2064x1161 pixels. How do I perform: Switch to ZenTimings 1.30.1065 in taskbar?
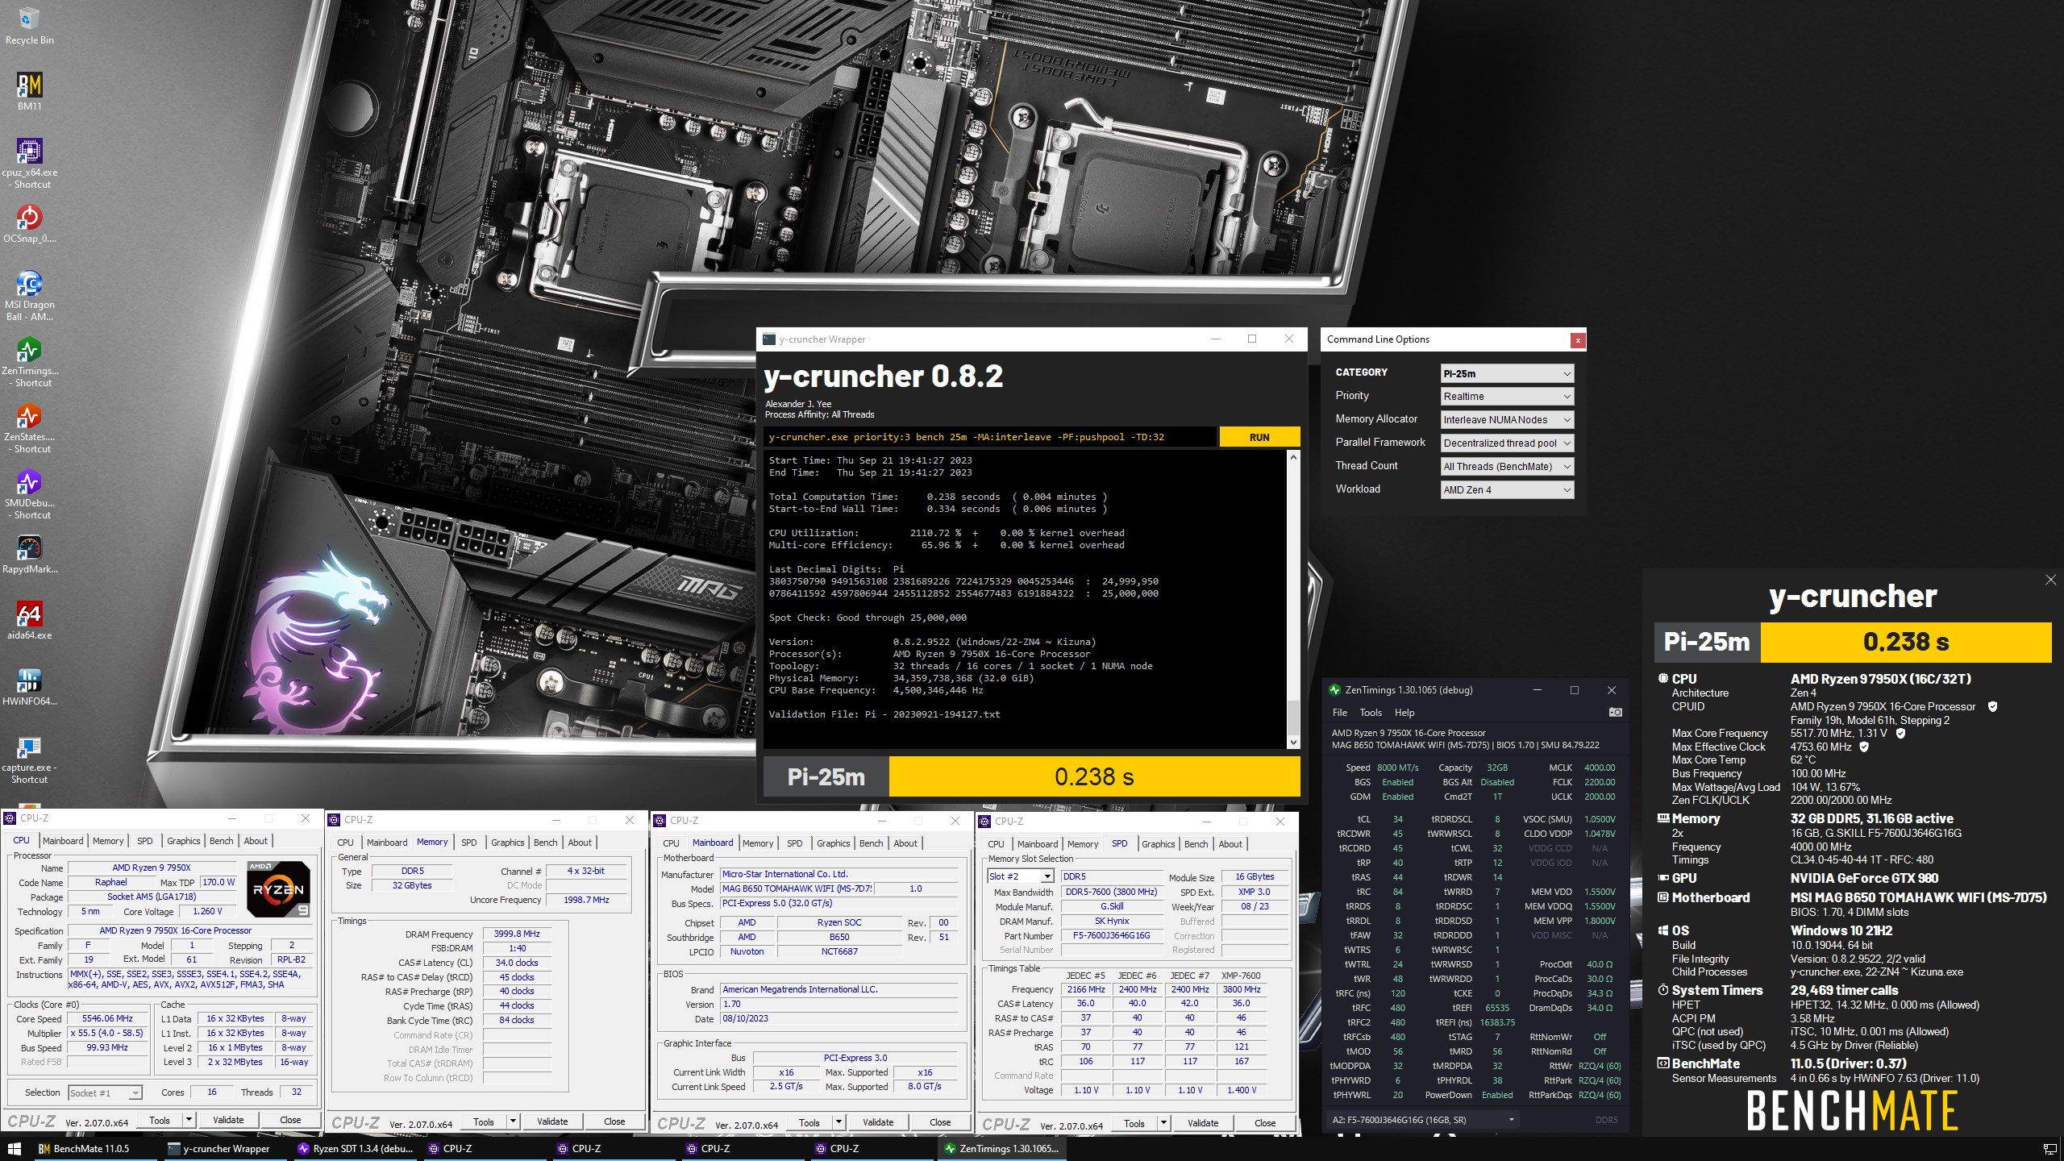pyautogui.click(x=1001, y=1149)
